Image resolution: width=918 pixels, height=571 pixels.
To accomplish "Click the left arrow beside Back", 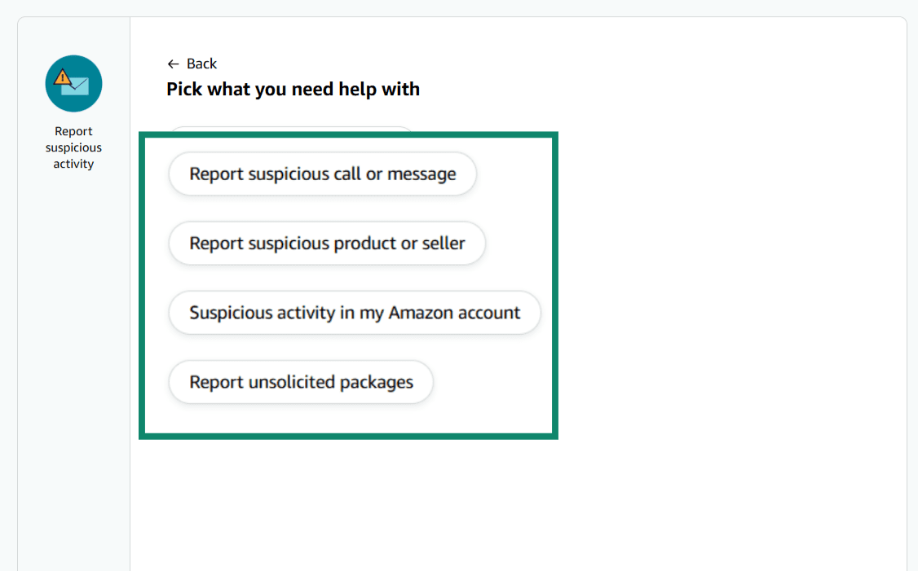I will pos(173,64).
